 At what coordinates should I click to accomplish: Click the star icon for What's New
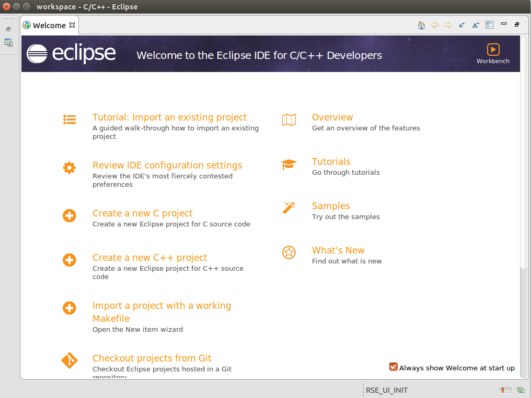[289, 252]
